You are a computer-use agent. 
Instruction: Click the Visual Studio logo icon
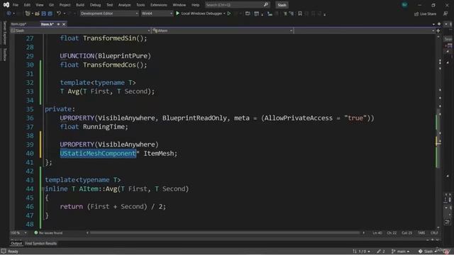click(6, 5)
